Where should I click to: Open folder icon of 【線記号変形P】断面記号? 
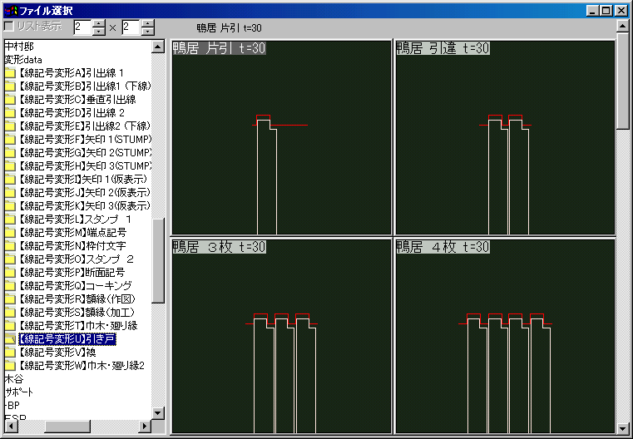10,273
